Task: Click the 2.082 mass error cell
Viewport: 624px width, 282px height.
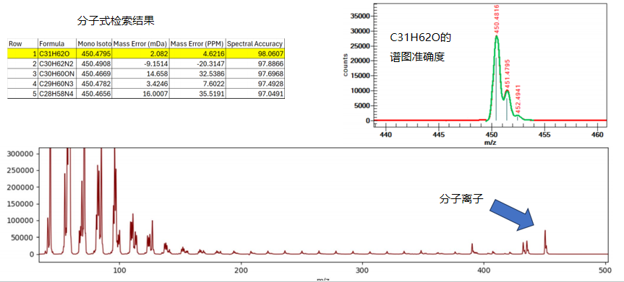Action: pos(141,53)
